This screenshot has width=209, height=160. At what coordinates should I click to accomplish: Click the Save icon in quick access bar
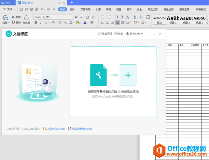[x=21, y=9]
